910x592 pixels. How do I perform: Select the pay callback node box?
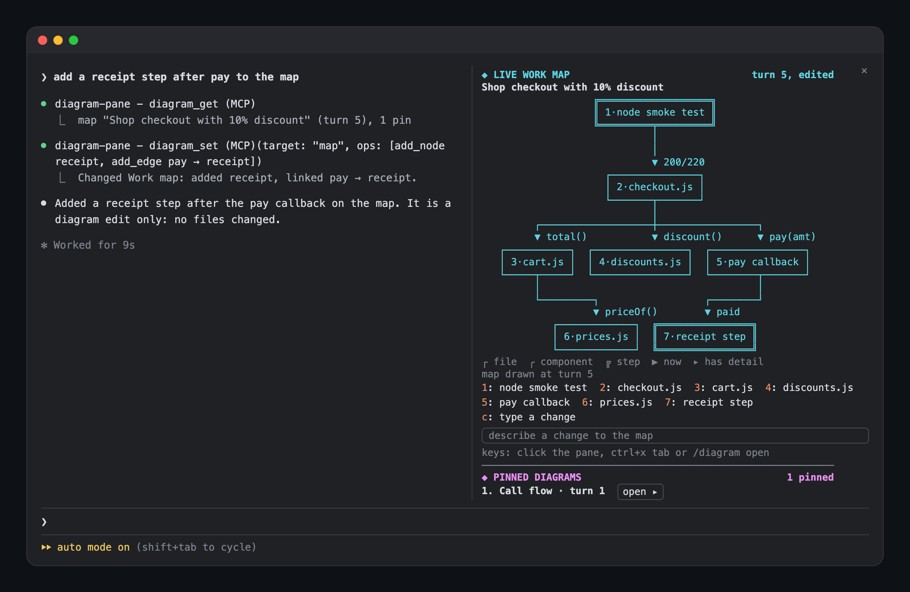757,262
